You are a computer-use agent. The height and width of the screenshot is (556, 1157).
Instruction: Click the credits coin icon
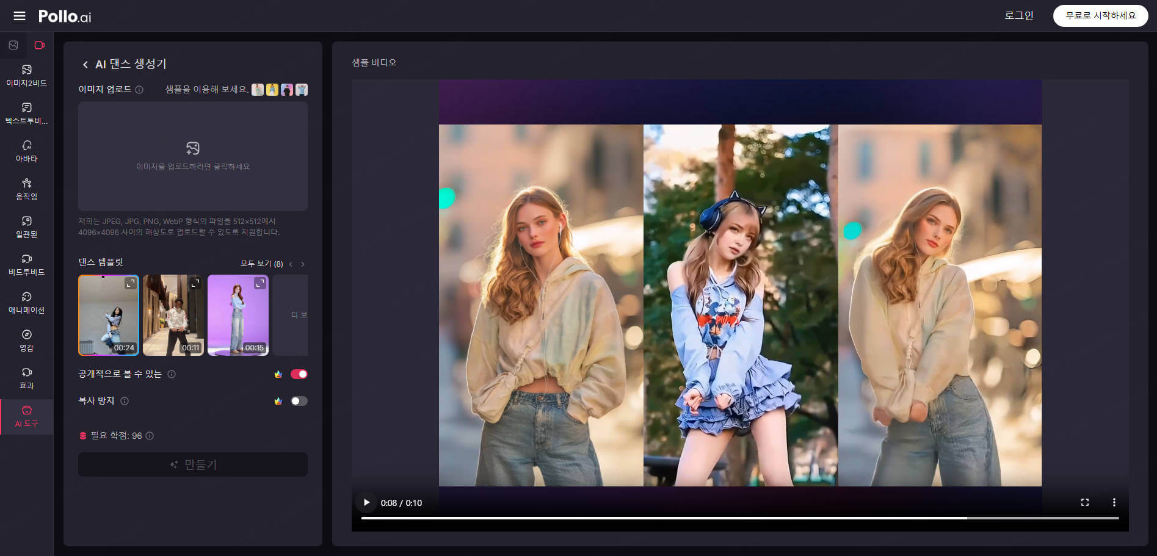pos(83,436)
